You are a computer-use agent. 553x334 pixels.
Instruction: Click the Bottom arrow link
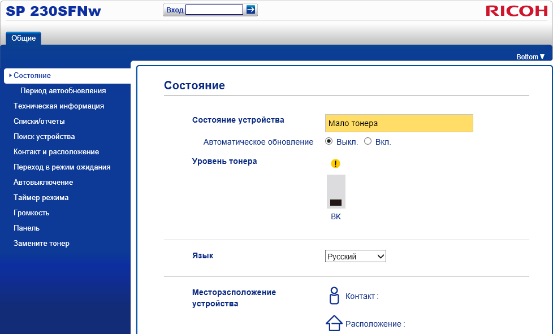pos(530,57)
